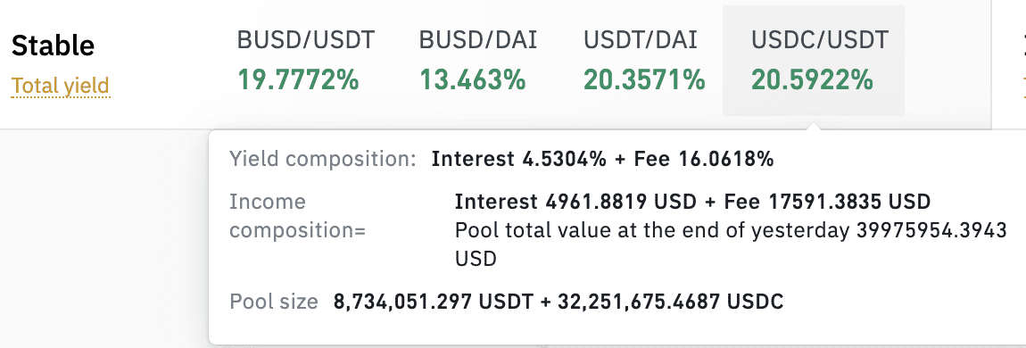Click the Interest 4.5304% + Fee 16.0618% text
The height and width of the screenshot is (348, 1026).
[602, 159]
